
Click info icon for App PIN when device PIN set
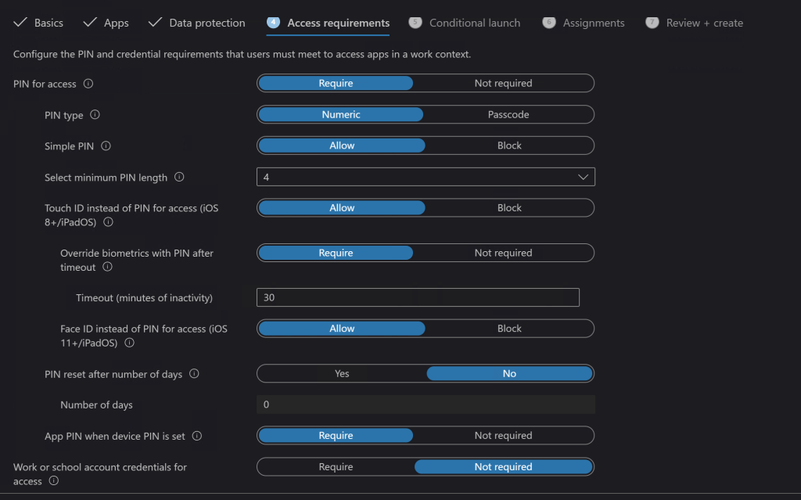[x=197, y=436]
